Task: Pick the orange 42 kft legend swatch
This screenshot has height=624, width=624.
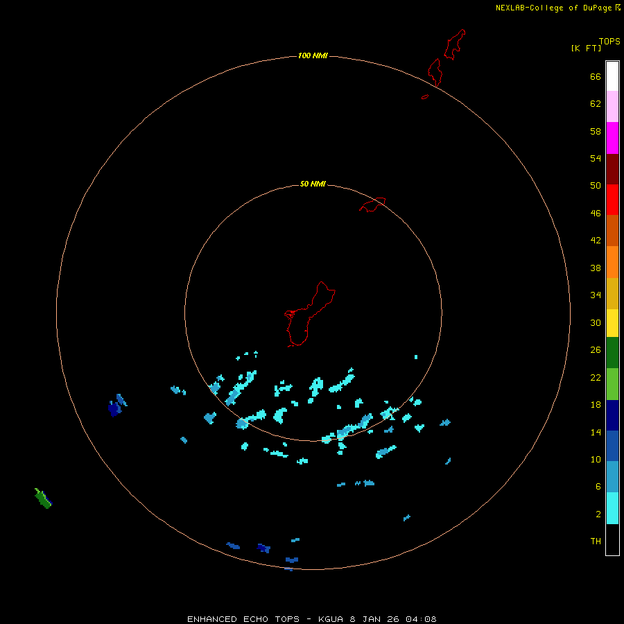Action: click(x=612, y=262)
